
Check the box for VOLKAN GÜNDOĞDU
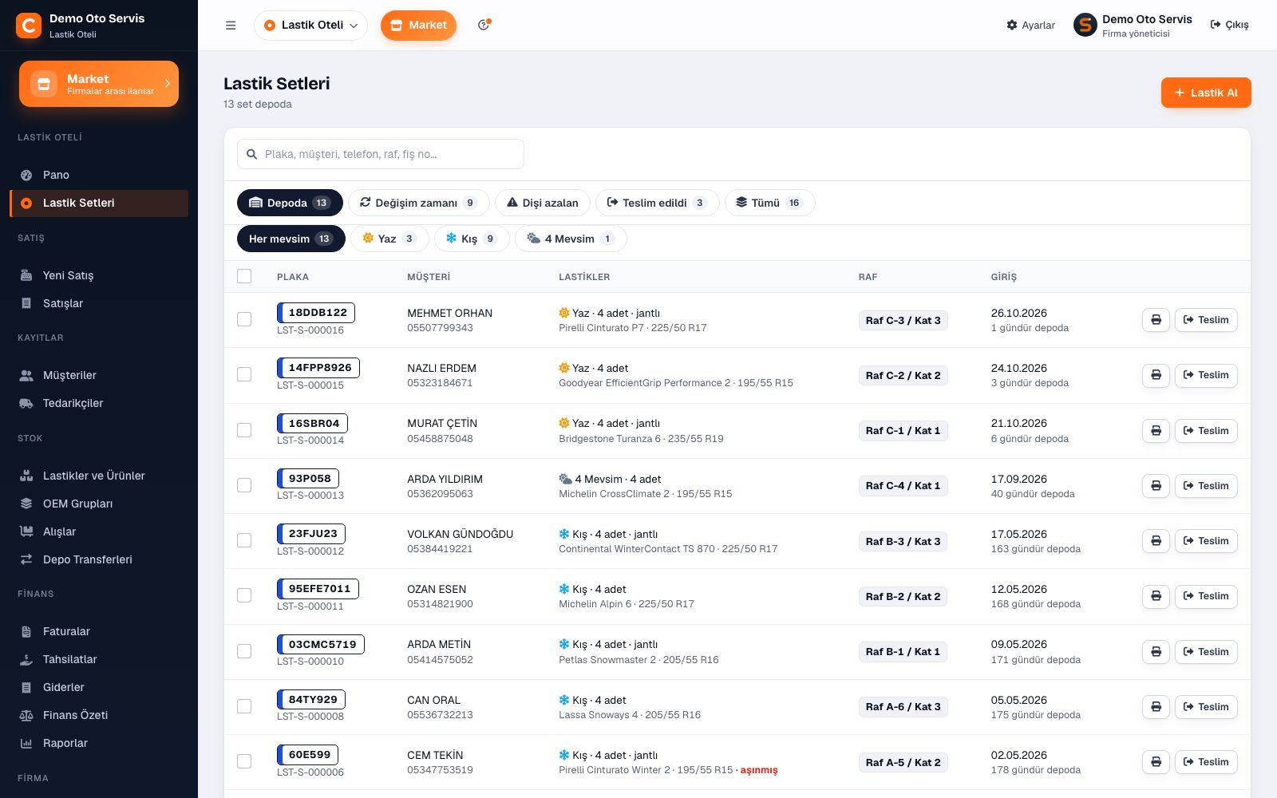(x=244, y=540)
